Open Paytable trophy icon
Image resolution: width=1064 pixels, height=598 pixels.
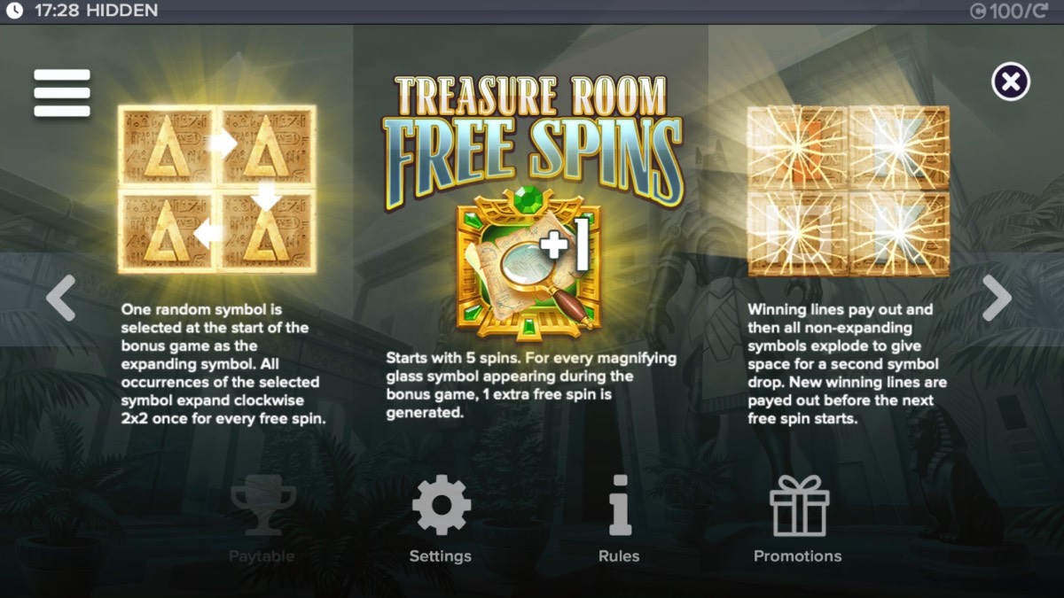pyautogui.click(x=263, y=505)
